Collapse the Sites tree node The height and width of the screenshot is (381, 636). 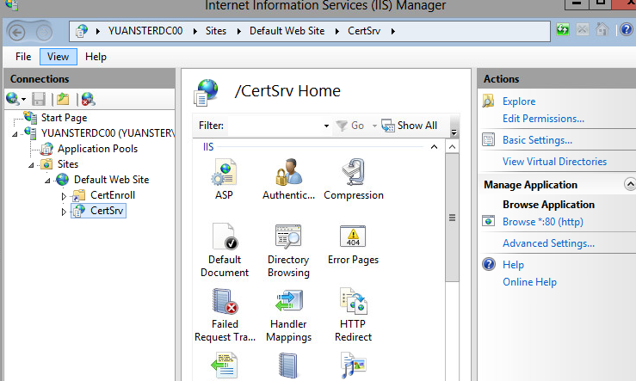[x=31, y=165]
